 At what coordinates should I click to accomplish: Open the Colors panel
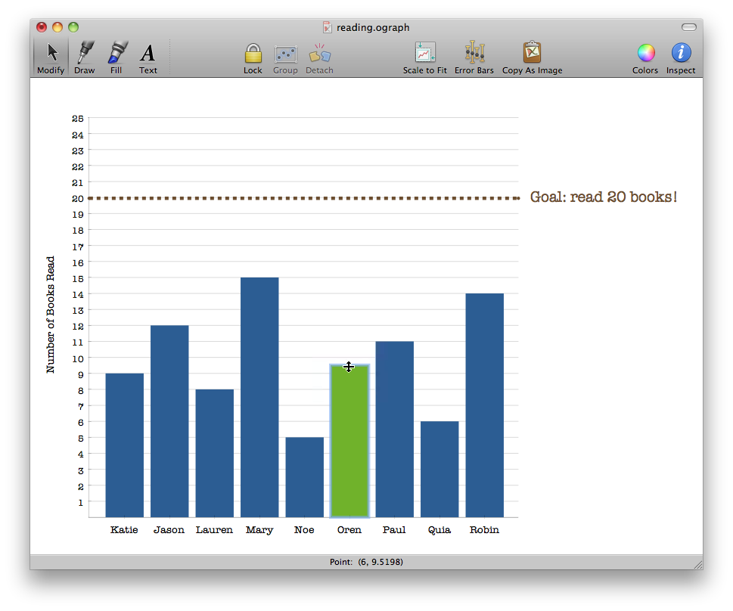645,54
